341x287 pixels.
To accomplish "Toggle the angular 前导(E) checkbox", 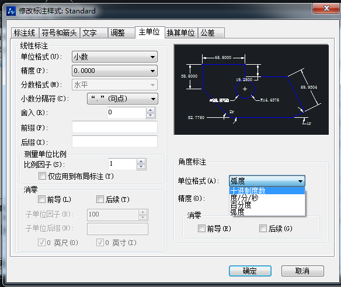I will [201, 228].
